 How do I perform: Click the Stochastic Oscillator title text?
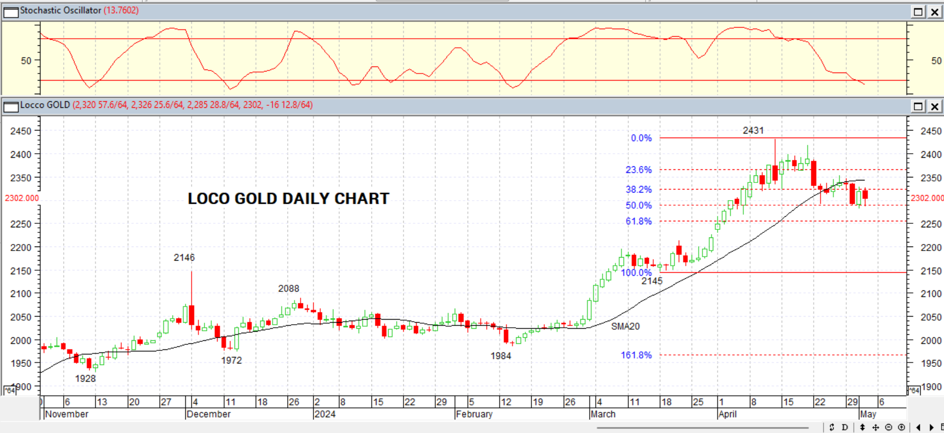[x=61, y=11]
